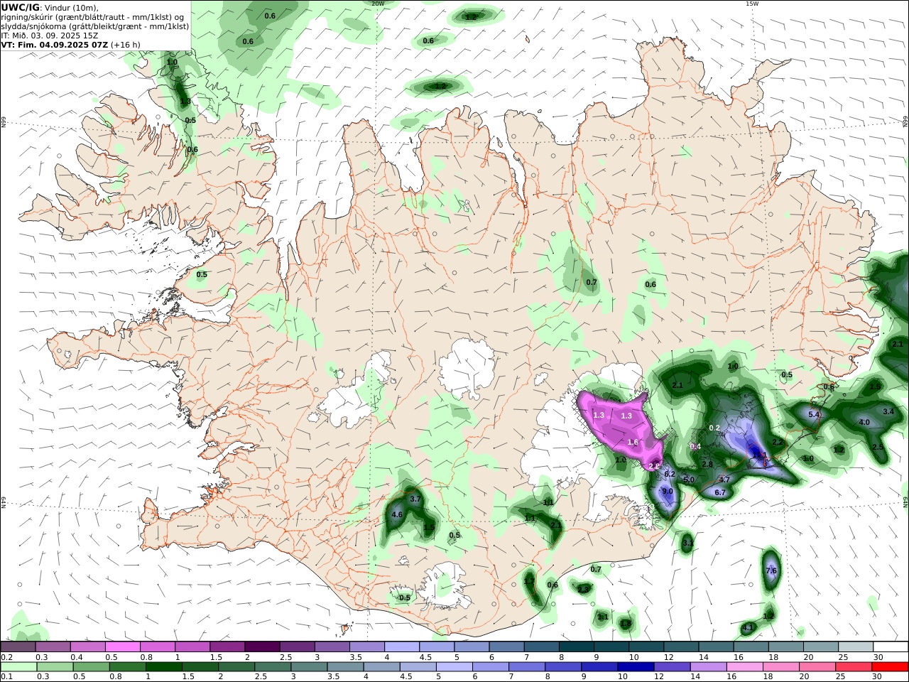Click the 0.1 label in the lower legend
Screen dimensions: 909x682
click(x=6, y=677)
